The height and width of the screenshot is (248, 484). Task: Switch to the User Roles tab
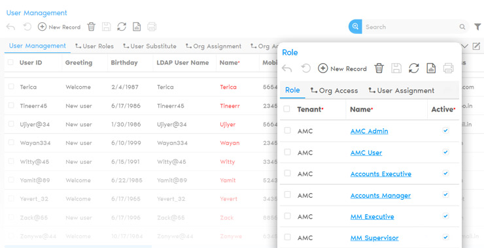(x=94, y=46)
